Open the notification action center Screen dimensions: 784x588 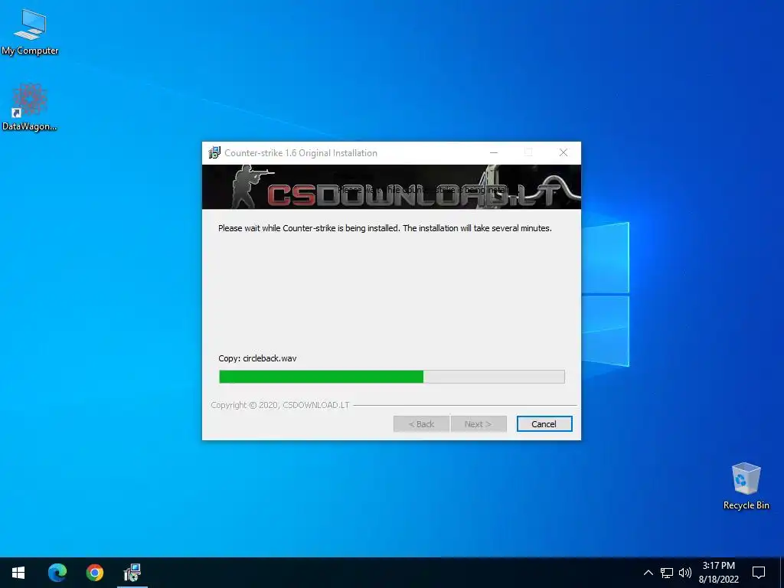tap(759, 573)
